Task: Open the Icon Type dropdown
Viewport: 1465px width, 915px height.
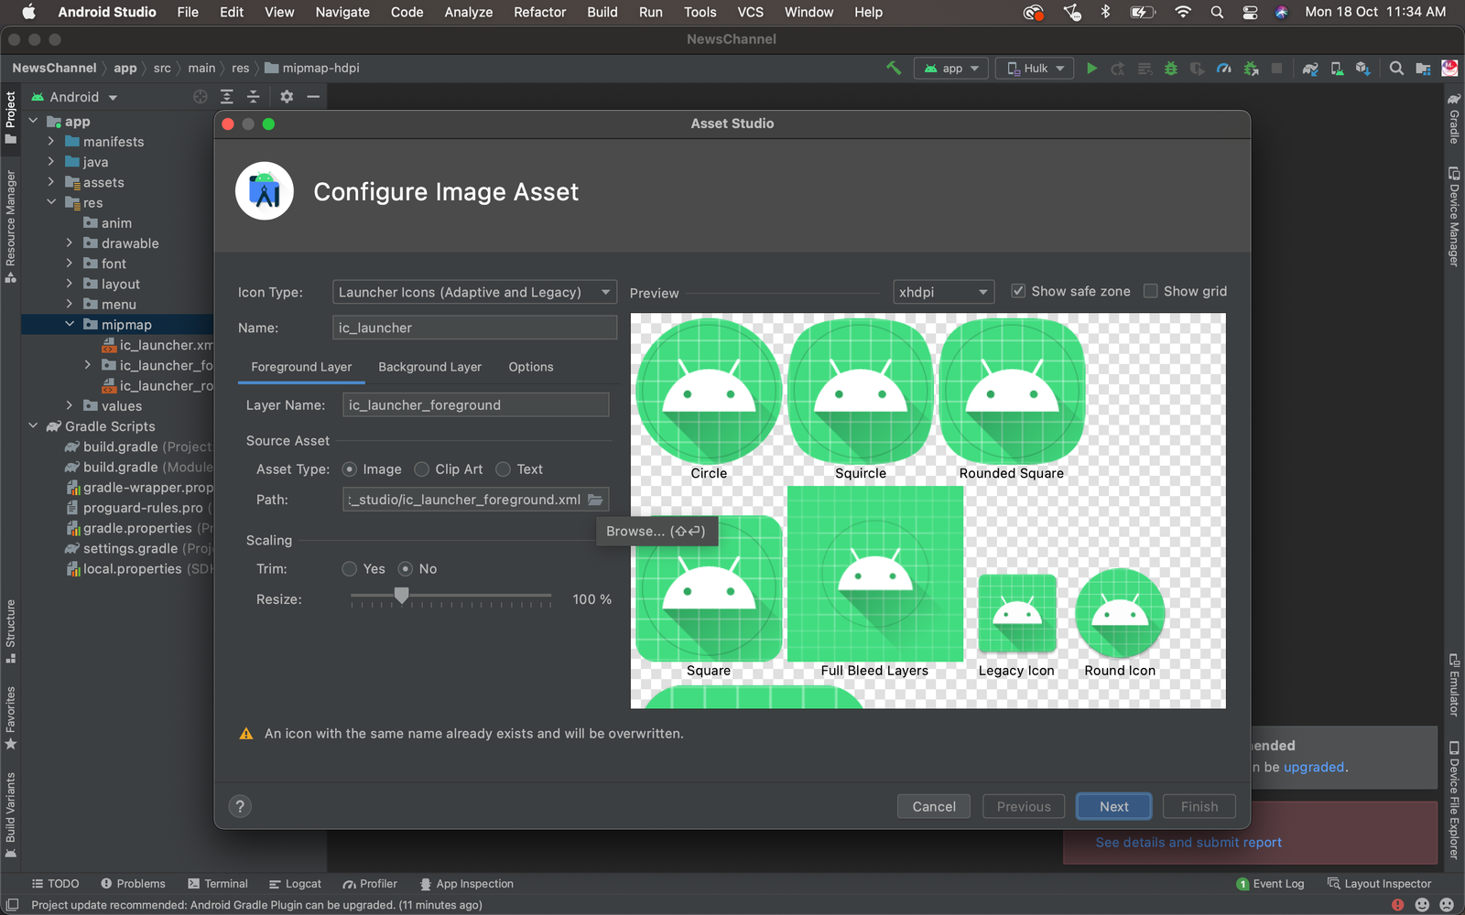Action: (474, 292)
